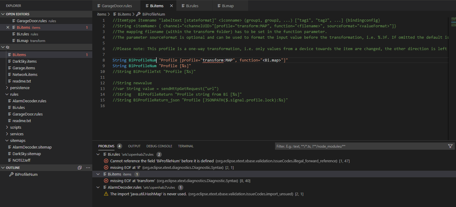
Task: Click error icon for illegal forward reference problem
Action: 106,161
